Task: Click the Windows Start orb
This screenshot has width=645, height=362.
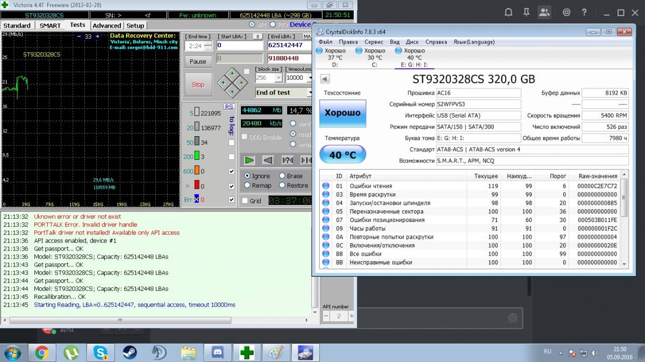Action: (12, 352)
